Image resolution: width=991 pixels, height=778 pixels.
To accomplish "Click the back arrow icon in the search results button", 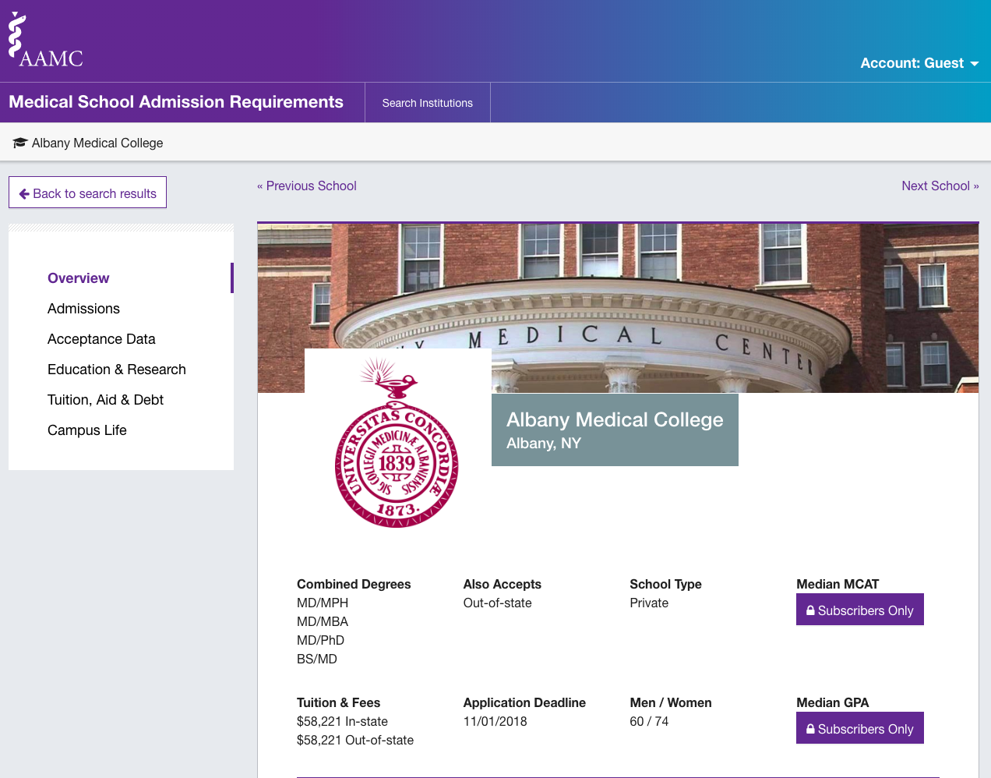I will pos(24,194).
